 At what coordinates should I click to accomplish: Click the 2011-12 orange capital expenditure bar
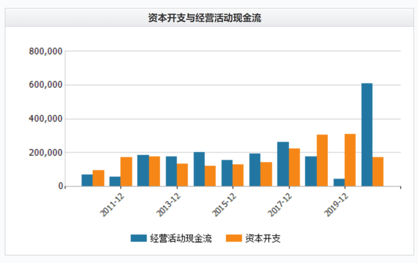(x=126, y=172)
